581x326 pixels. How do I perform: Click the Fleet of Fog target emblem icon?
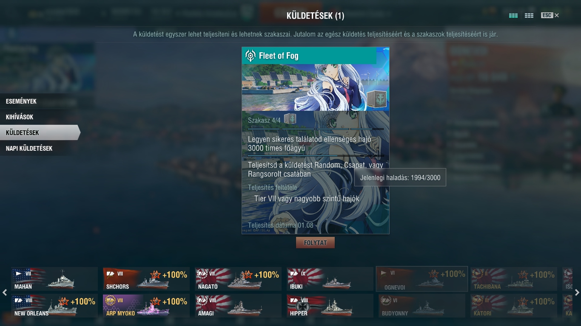click(x=251, y=56)
